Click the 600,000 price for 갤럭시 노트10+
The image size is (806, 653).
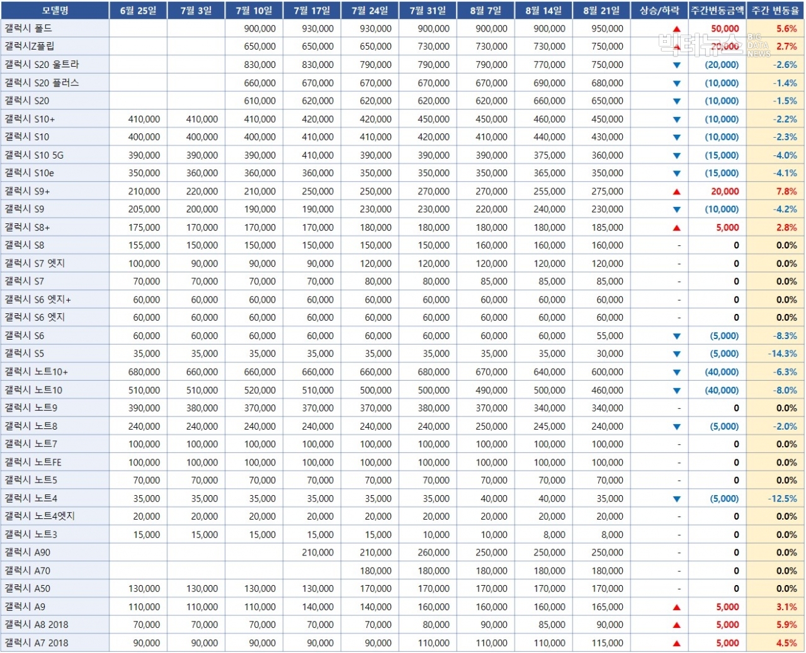(608, 372)
